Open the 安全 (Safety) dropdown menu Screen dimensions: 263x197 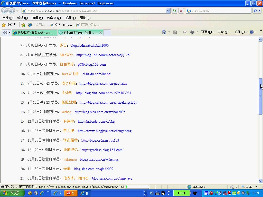(224, 32)
